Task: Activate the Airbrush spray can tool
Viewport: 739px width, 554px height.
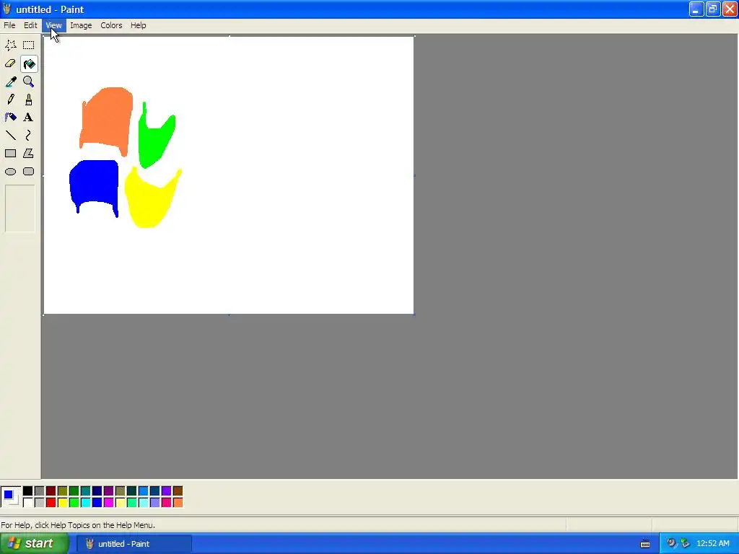Action: coord(10,118)
